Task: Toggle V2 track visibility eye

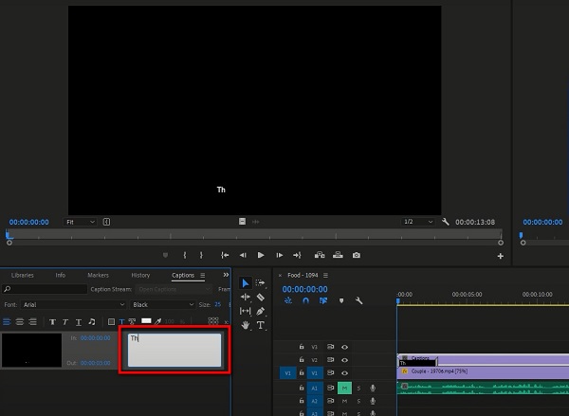Action: pos(345,360)
